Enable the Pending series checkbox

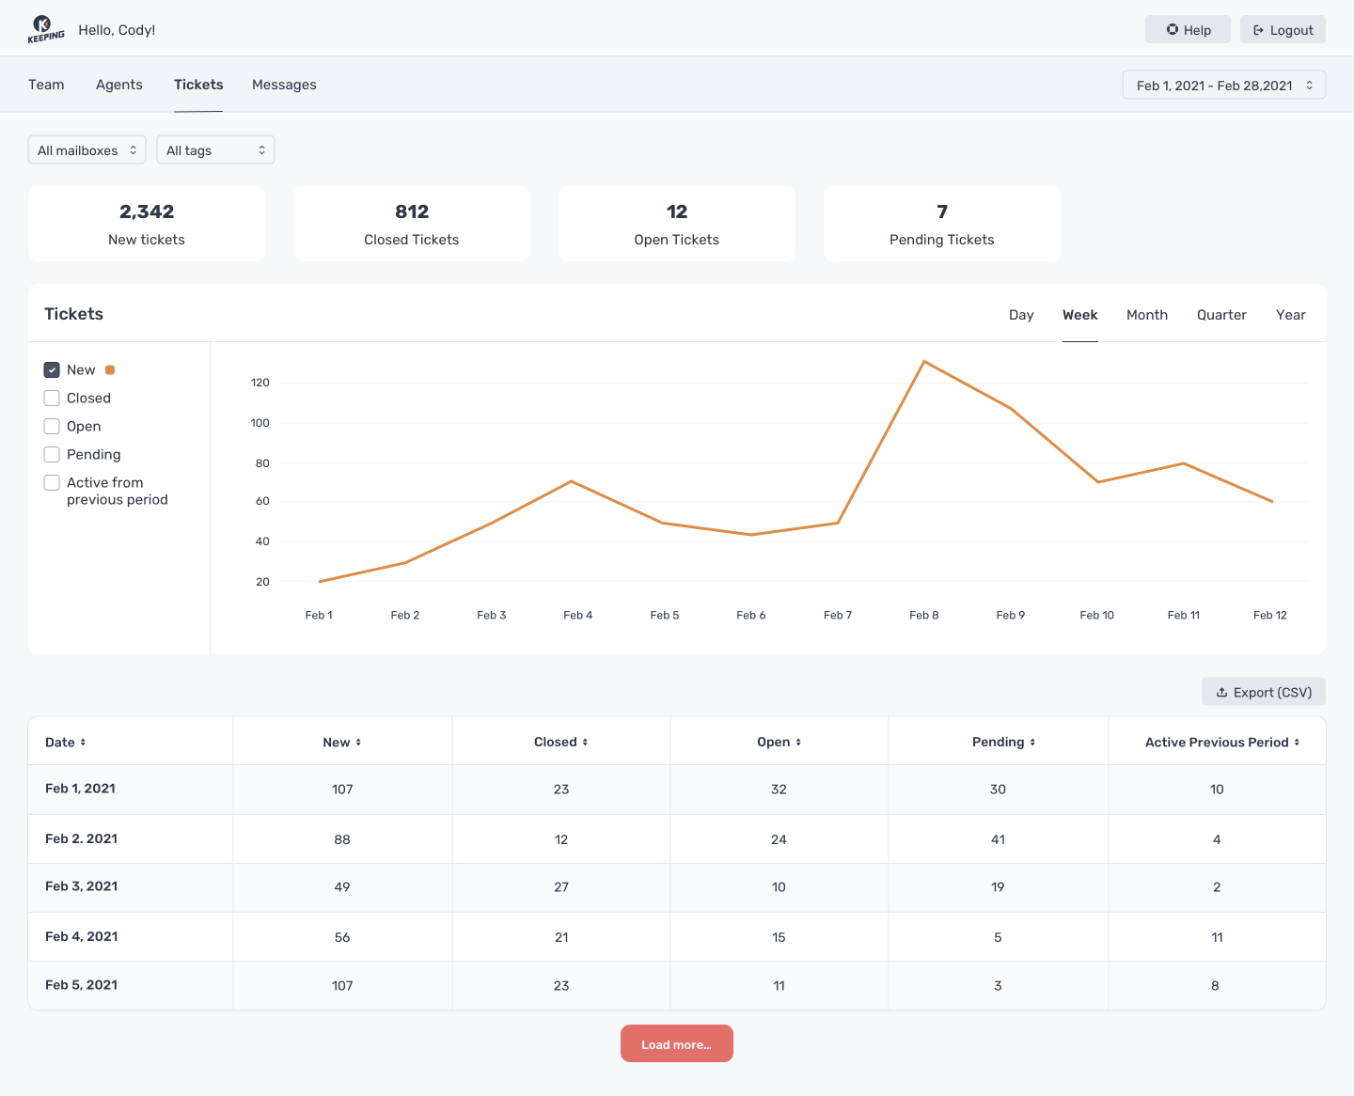coord(52,455)
